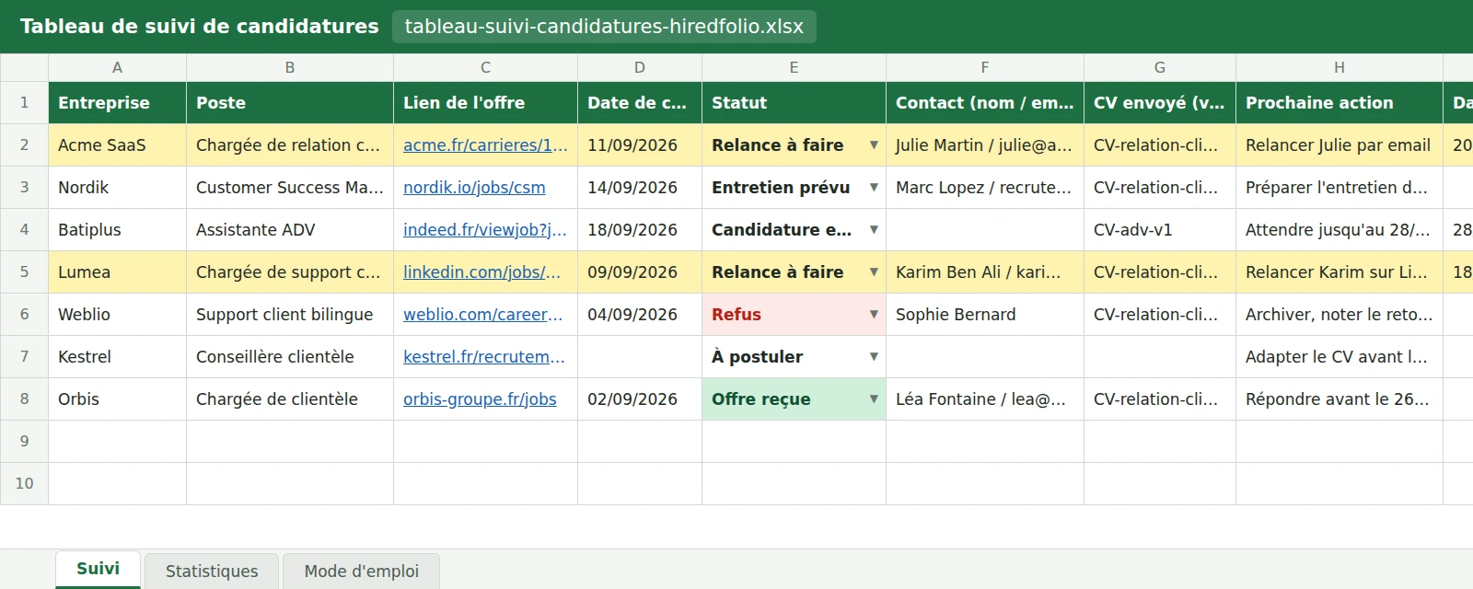Select the Lien de l'offre header cell
Screen dimensions: 1473x589
click(485, 103)
